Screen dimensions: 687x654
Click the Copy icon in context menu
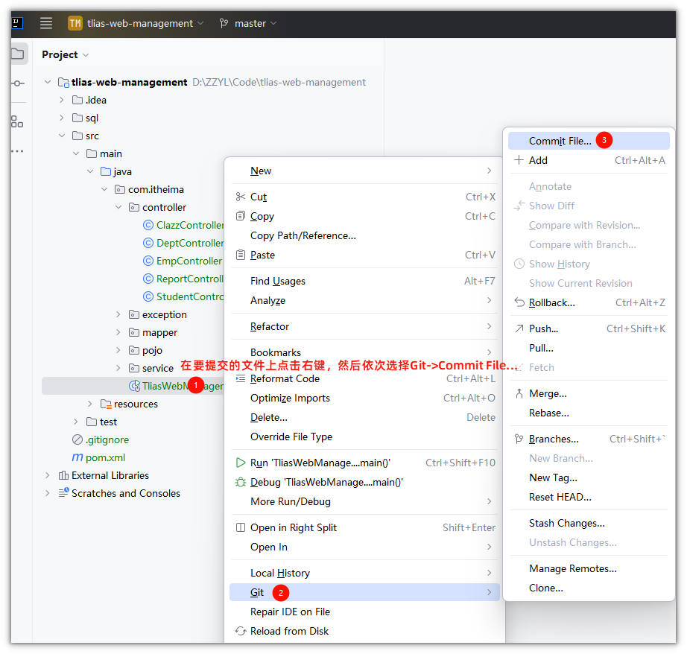click(240, 216)
